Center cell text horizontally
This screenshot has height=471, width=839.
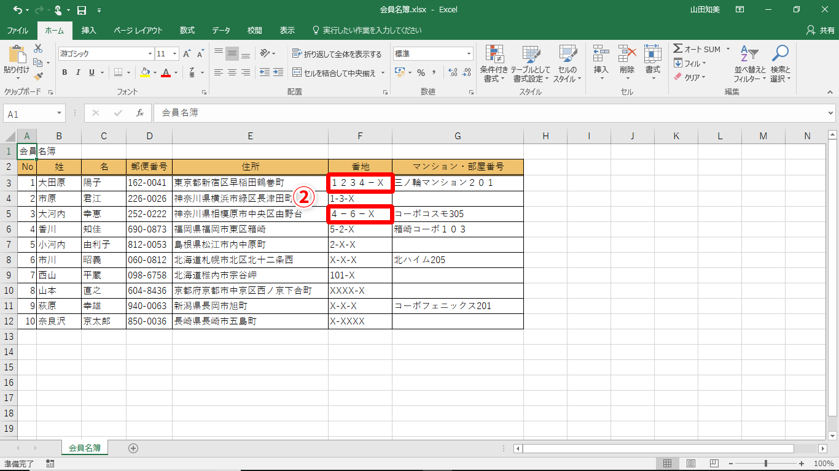coord(232,72)
